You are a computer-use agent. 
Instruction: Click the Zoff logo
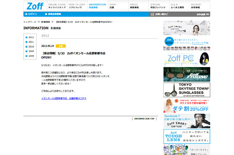(35, 6)
